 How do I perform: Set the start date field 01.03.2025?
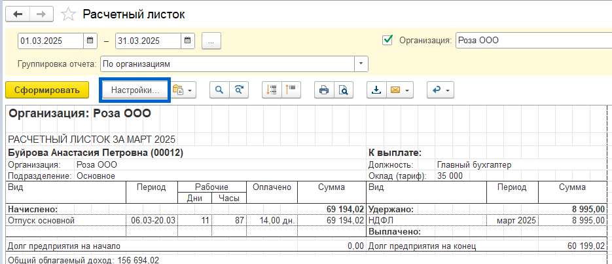pyautogui.click(x=51, y=41)
